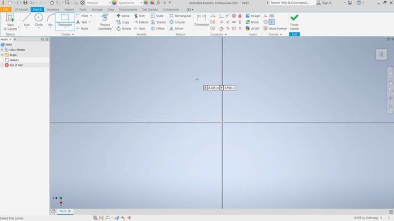Close the Part3 document tab

coord(70,211)
